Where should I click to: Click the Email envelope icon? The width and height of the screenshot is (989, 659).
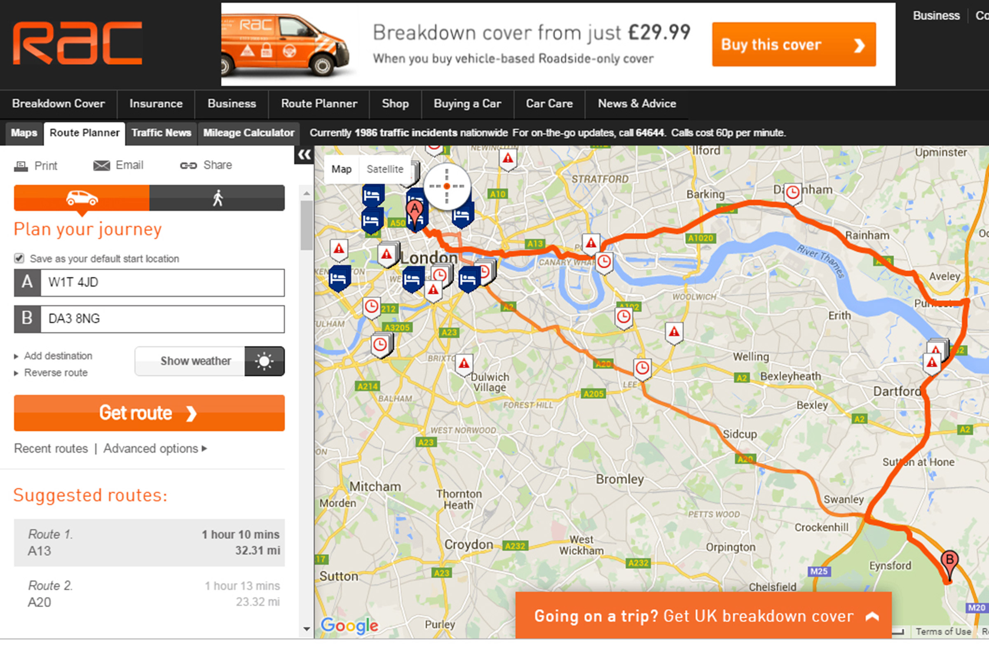101,166
